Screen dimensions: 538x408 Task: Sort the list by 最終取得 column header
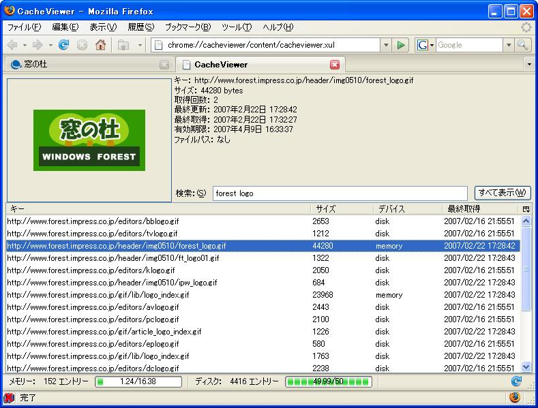point(479,209)
